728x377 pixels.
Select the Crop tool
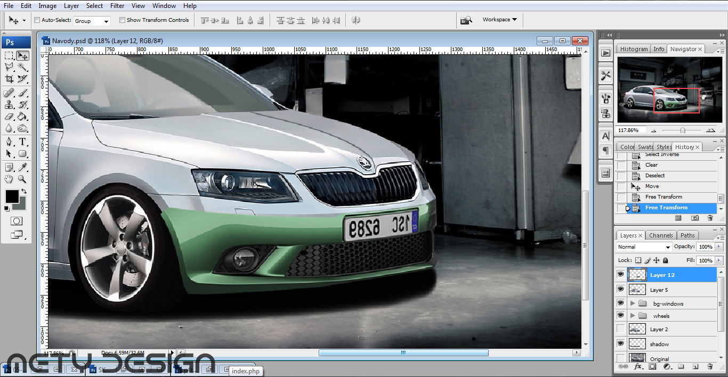pos(9,79)
